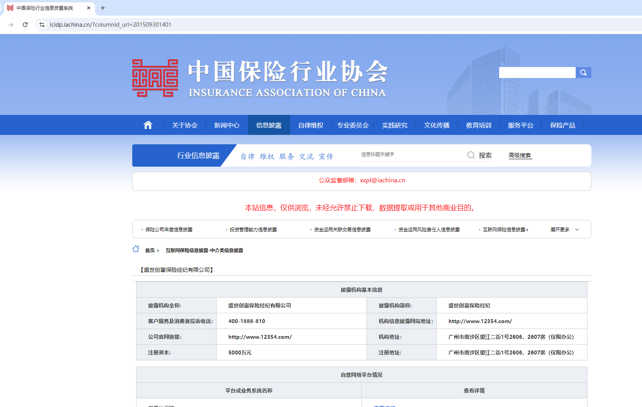Click the breadcrumb house icon

(x=136, y=249)
